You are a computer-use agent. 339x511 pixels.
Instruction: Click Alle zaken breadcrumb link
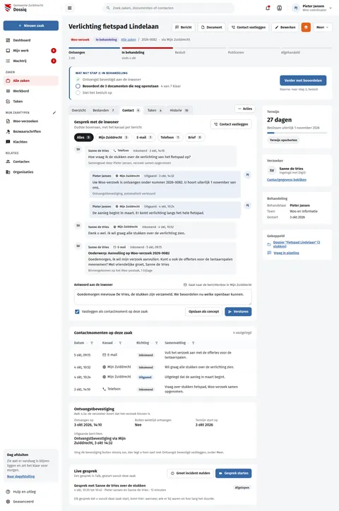(129, 40)
